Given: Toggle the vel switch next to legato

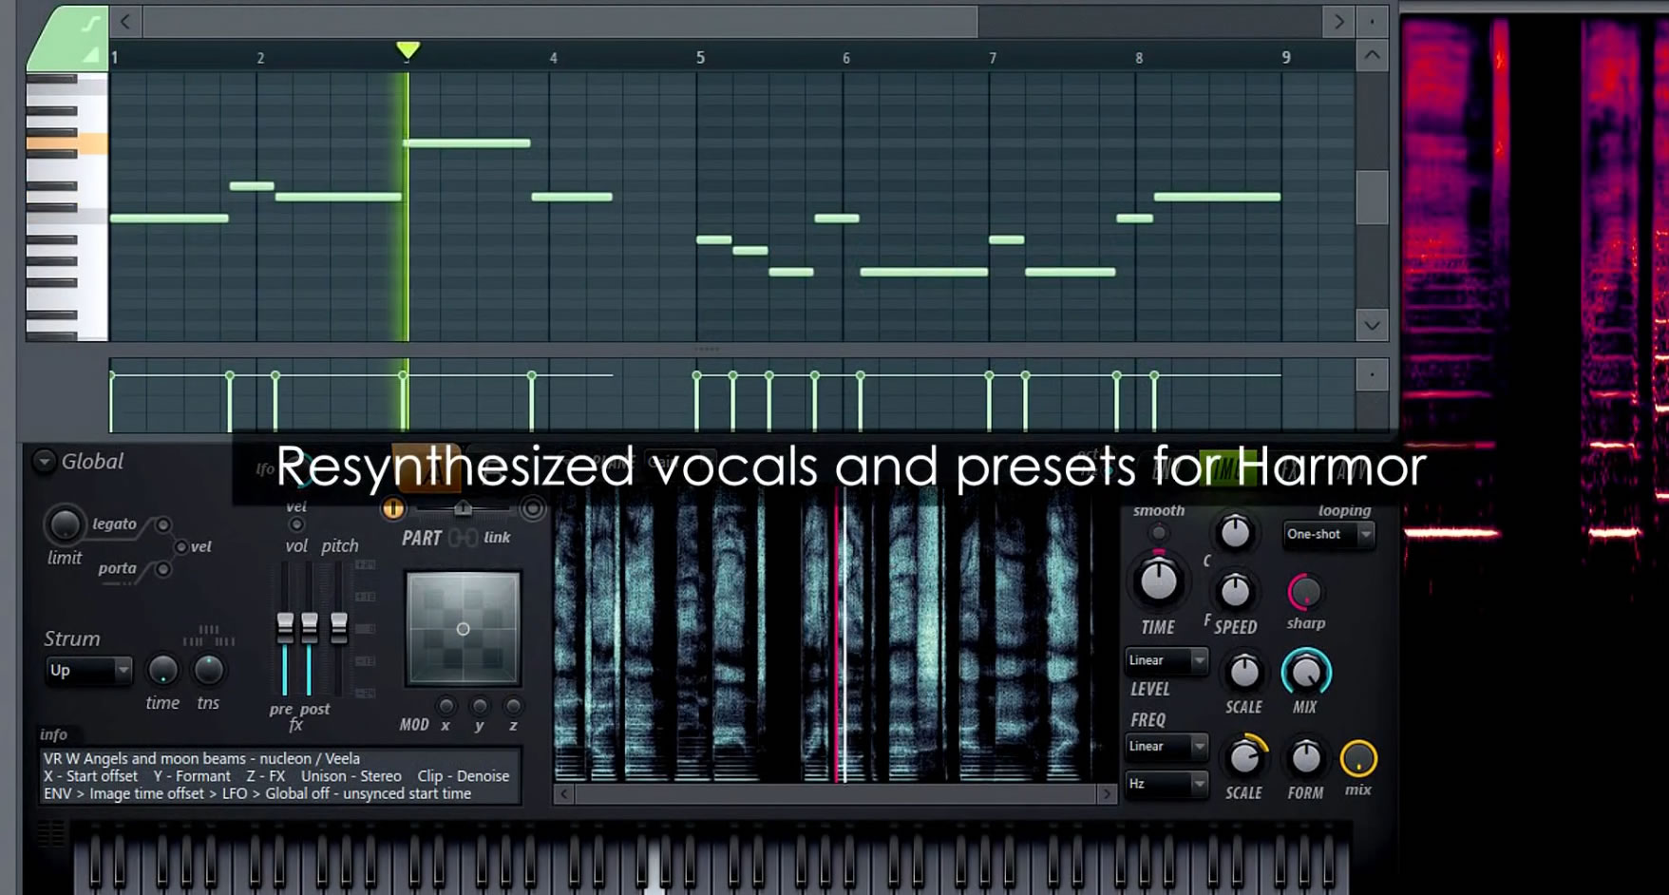Looking at the screenshot, I should [x=180, y=547].
